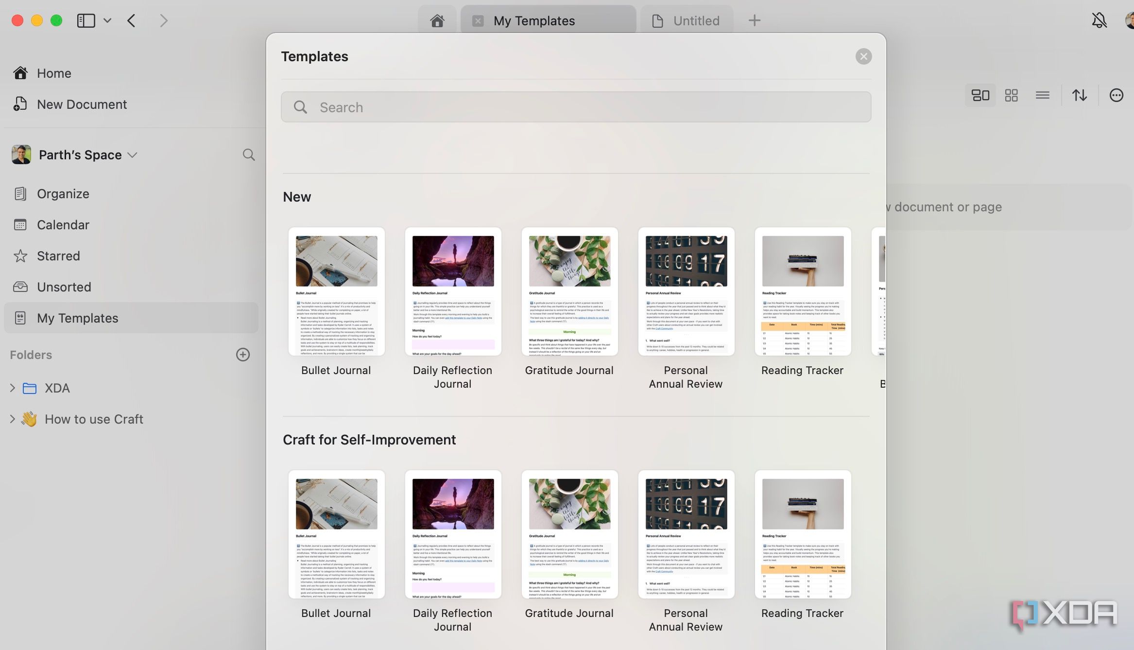The height and width of the screenshot is (650, 1134).
Task: Click the Unsorted inbox tray icon
Action: (x=20, y=287)
